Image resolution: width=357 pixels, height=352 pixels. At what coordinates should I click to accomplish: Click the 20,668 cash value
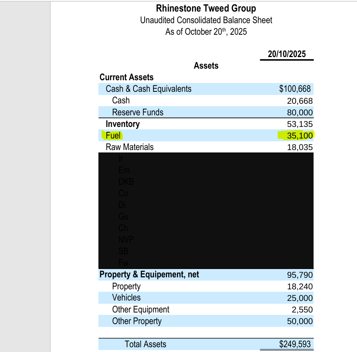click(300, 101)
